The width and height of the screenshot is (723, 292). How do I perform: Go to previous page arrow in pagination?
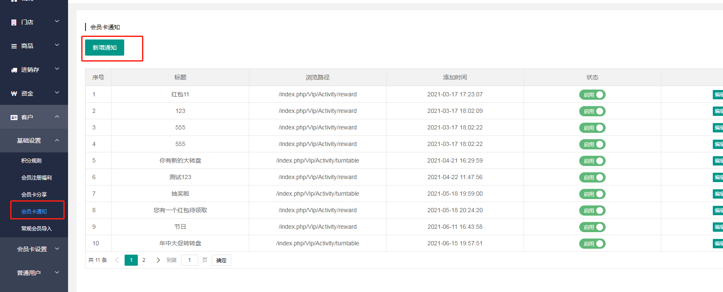click(x=117, y=260)
